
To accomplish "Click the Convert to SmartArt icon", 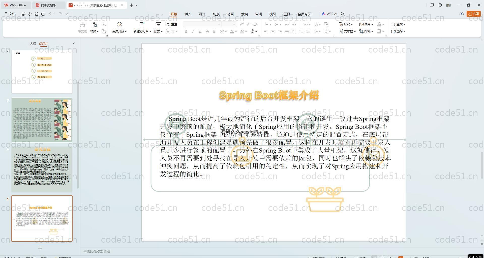I will tap(326, 24).
